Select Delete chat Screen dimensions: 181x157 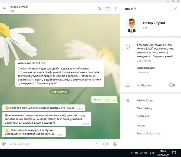pos(144,116)
